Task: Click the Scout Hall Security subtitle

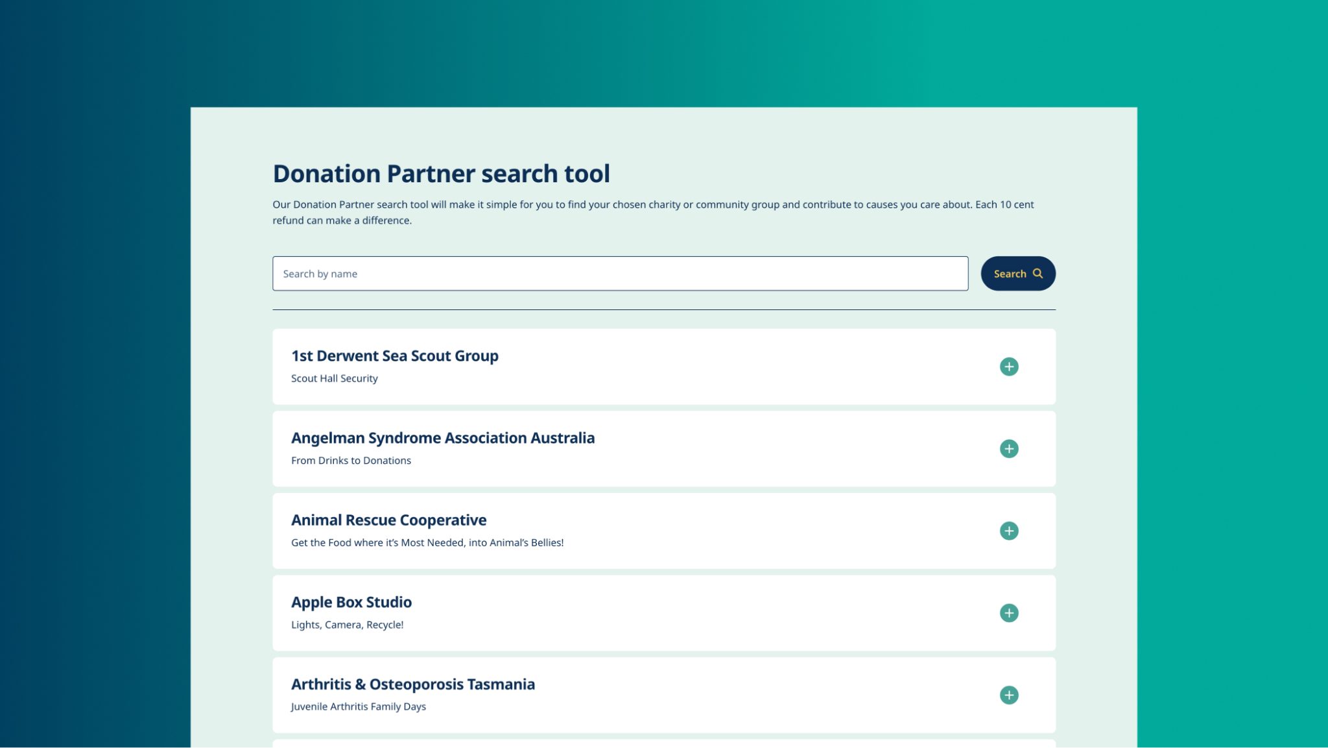Action: pyautogui.click(x=334, y=378)
